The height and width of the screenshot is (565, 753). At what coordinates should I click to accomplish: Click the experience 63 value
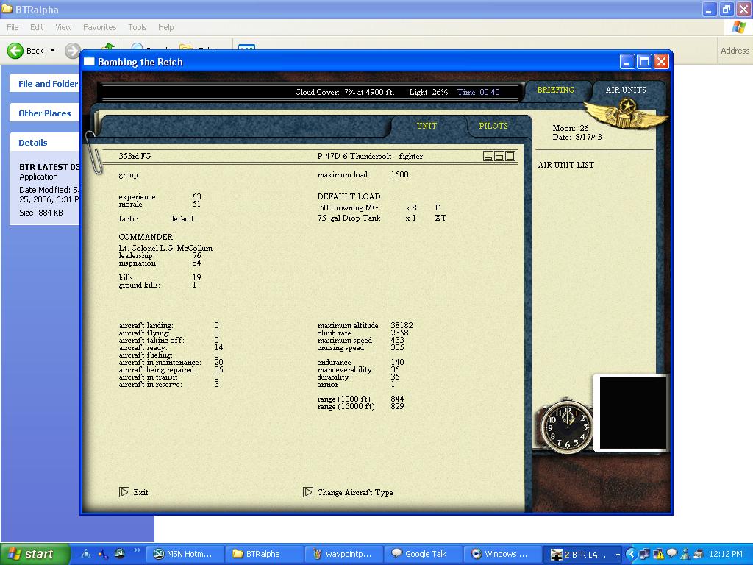[196, 196]
